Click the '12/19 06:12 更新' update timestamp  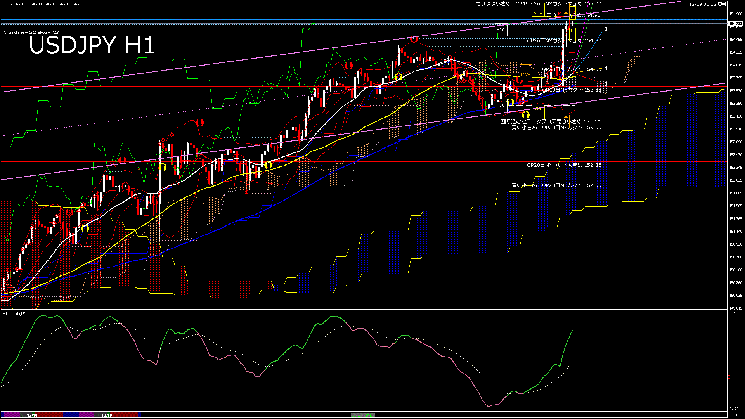coord(708,4)
